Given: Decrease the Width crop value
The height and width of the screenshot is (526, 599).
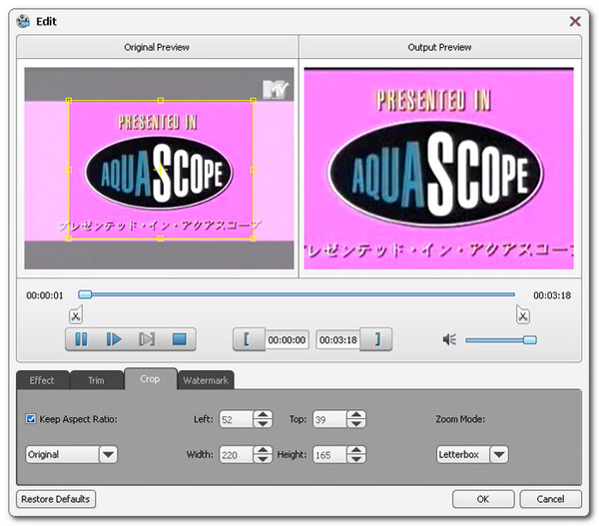Looking at the screenshot, I should point(263,459).
